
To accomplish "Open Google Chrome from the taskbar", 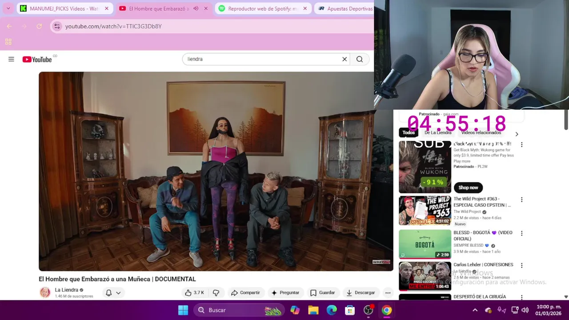I will click(387, 310).
